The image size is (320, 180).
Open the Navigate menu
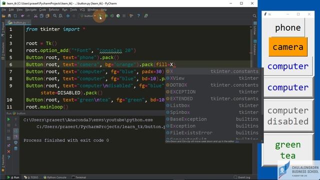pos(31,10)
